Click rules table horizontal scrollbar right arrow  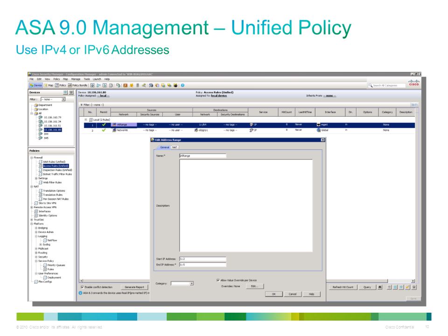[413, 281]
